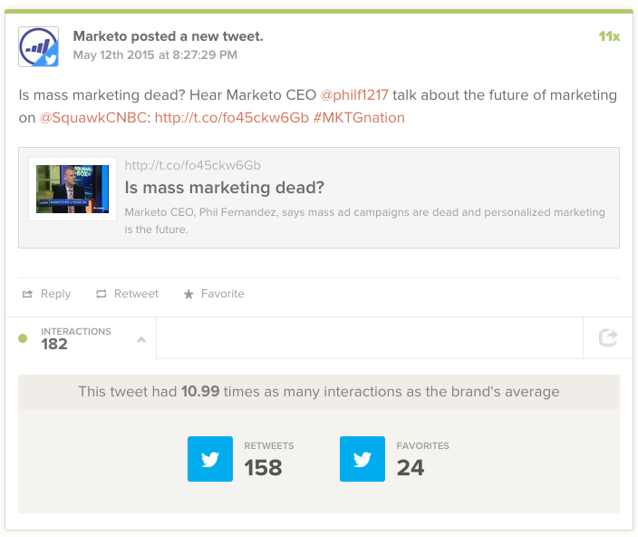Click the share arrow icon
This screenshot has width=638, height=537.
click(608, 338)
